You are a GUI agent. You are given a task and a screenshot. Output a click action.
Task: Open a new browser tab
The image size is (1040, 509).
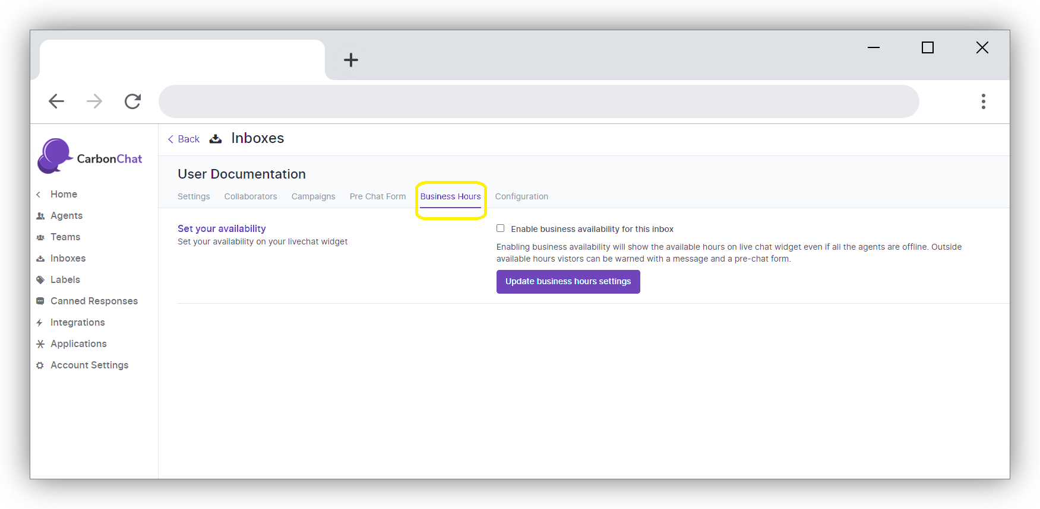351,60
